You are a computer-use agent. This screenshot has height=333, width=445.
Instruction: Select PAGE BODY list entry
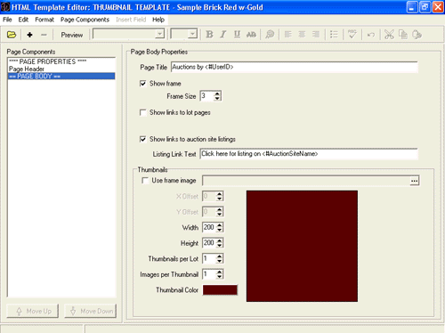(61, 77)
